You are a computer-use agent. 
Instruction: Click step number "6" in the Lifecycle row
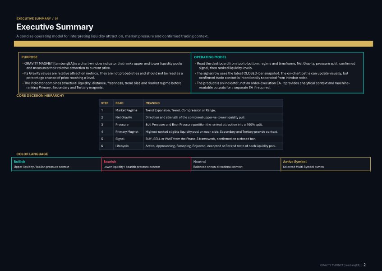[102, 146]
